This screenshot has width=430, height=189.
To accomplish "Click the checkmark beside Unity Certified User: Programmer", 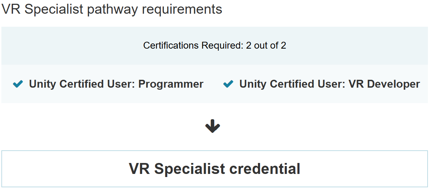I will tap(18, 84).
